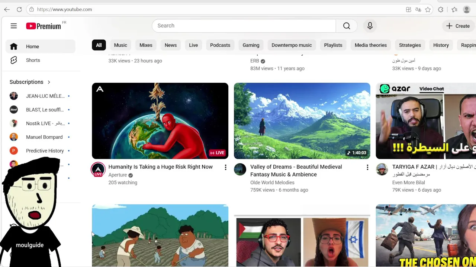Click the site info lock icon
This screenshot has height=267, width=476.
pyautogui.click(x=32, y=9)
